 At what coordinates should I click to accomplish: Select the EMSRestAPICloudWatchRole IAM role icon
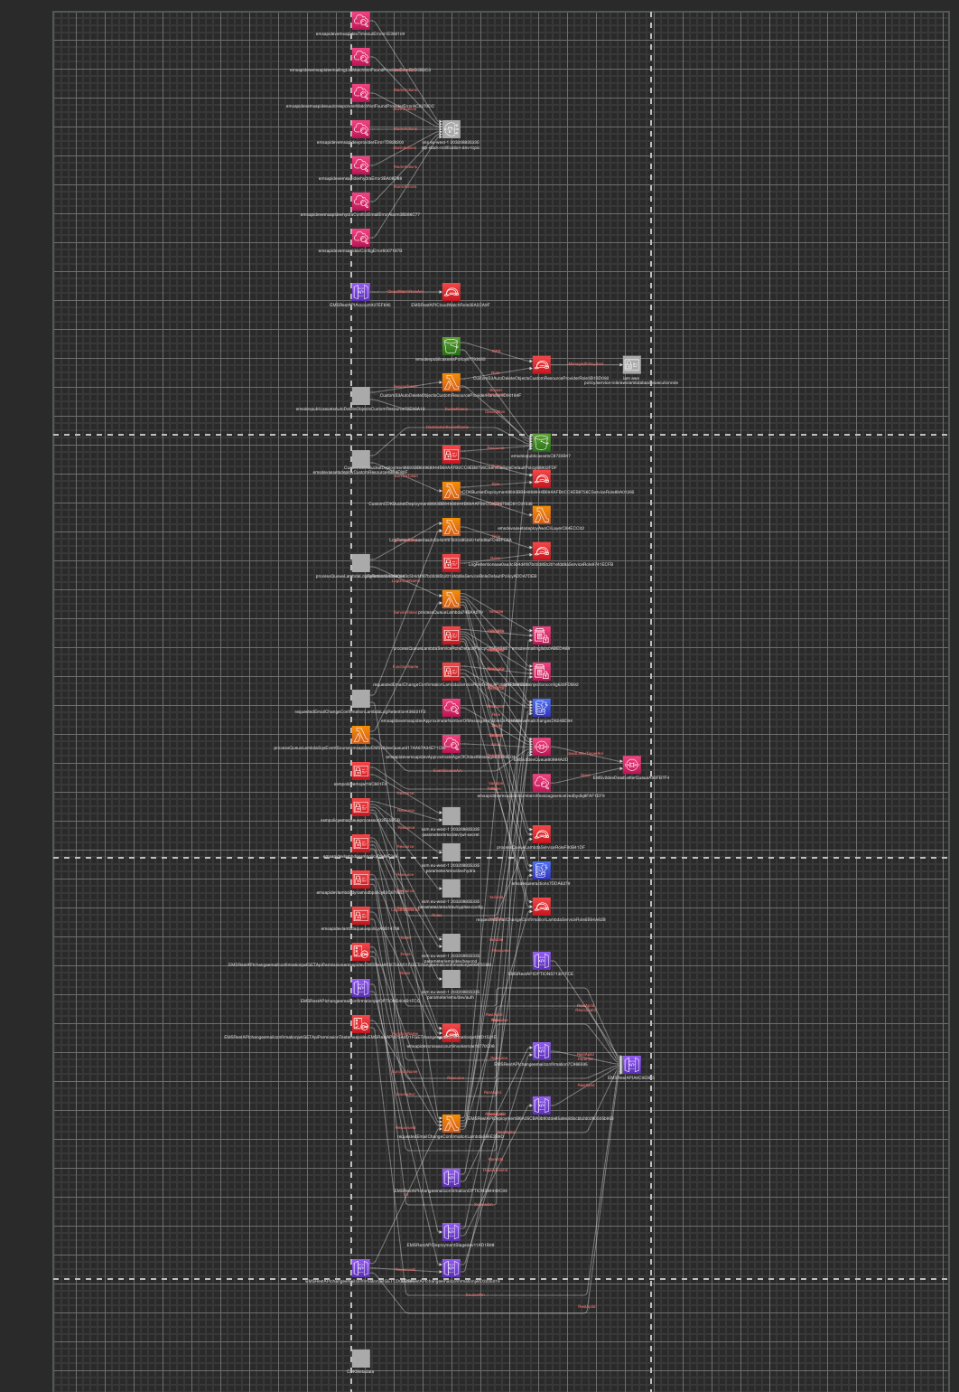[451, 292]
